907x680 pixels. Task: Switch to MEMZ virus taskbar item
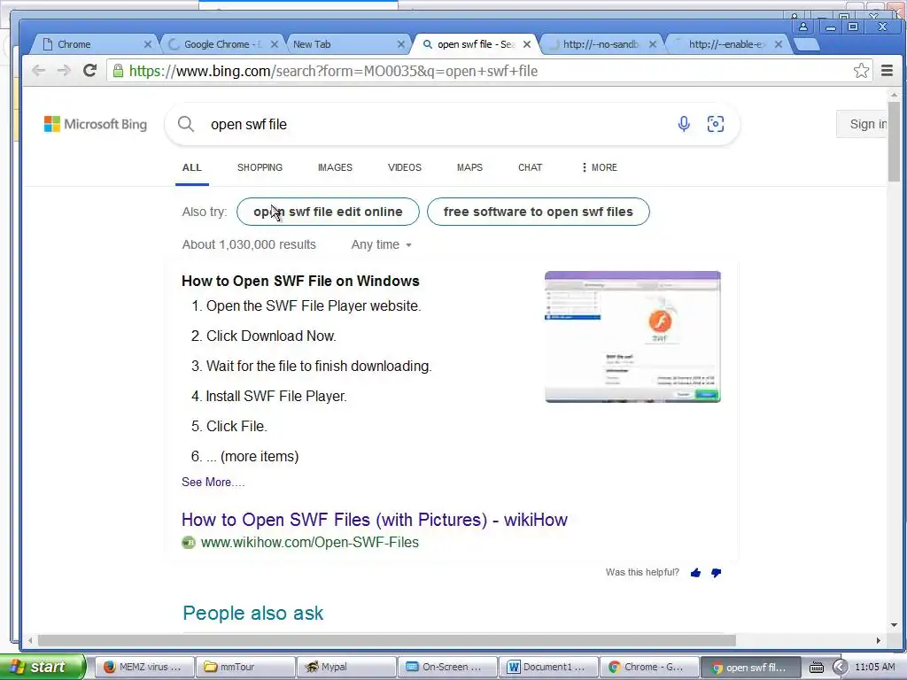pyautogui.click(x=143, y=667)
